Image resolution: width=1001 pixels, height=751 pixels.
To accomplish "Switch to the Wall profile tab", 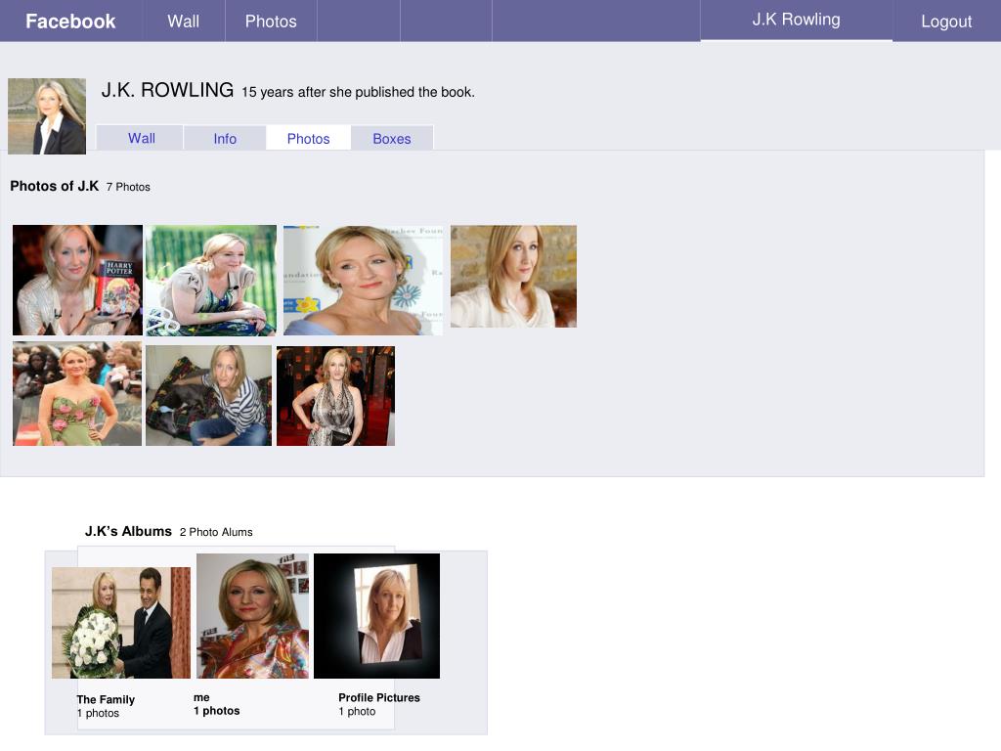I will click(141, 138).
